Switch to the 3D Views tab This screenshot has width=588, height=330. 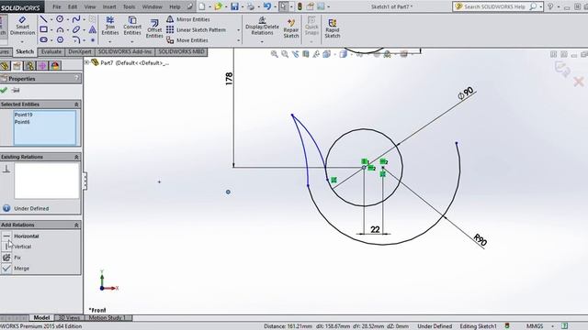(70, 318)
